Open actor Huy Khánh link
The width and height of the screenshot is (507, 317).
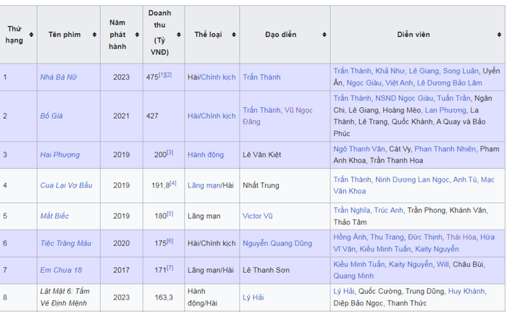point(466,292)
